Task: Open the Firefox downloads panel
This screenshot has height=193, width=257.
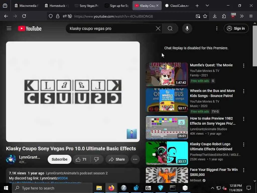Action: coord(215,16)
